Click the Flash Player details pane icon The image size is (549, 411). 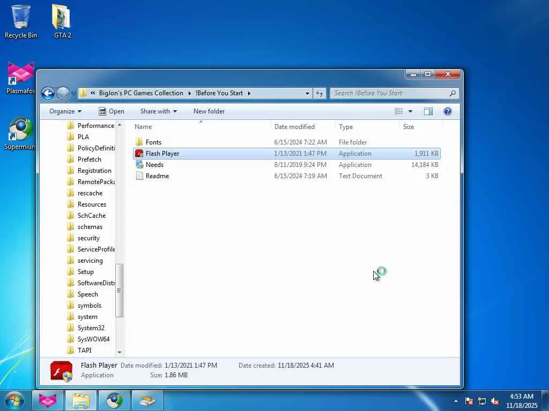point(61,371)
